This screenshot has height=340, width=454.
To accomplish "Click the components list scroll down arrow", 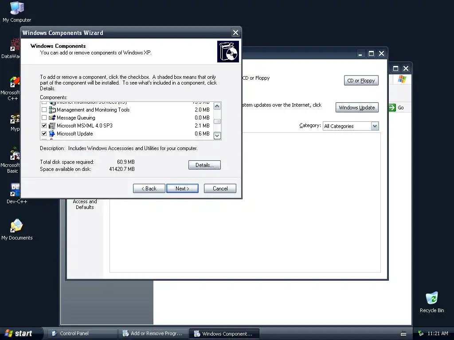I will point(217,135).
